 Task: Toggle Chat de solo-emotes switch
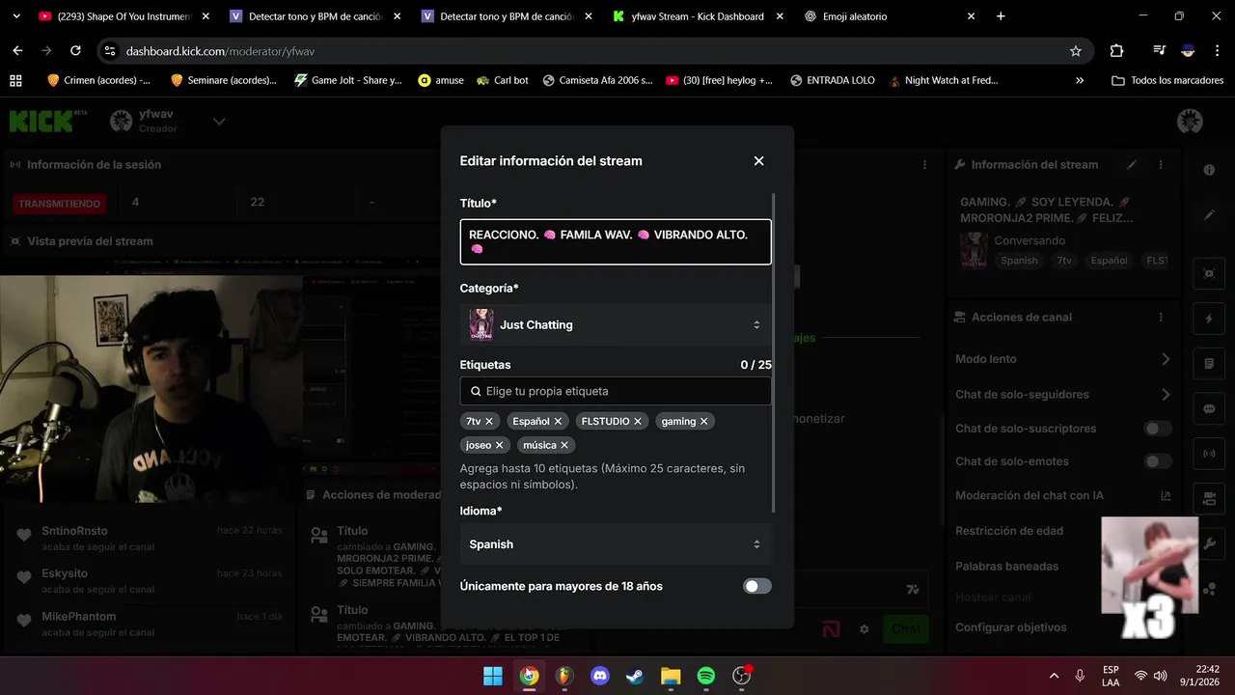point(1158,461)
